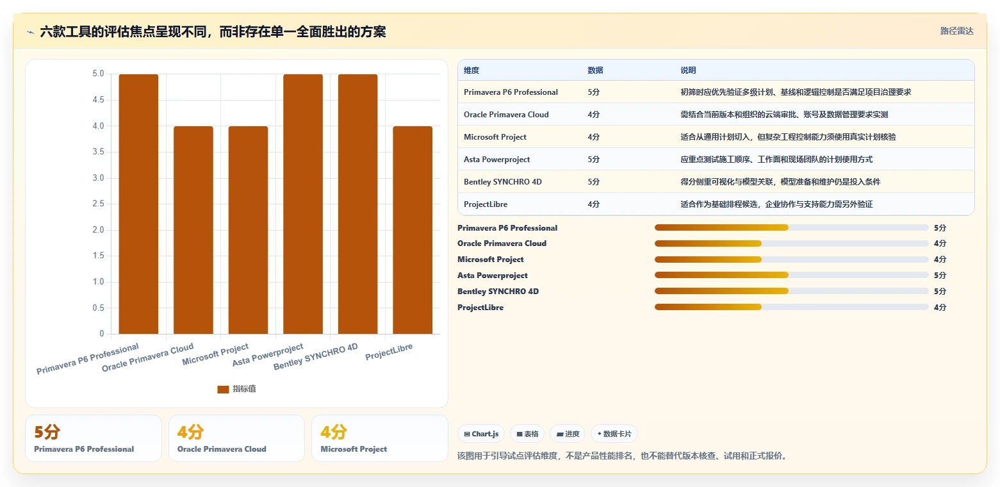Toggle the 指标值 legend swatch
This screenshot has width=1000, height=487.
point(223,390)
